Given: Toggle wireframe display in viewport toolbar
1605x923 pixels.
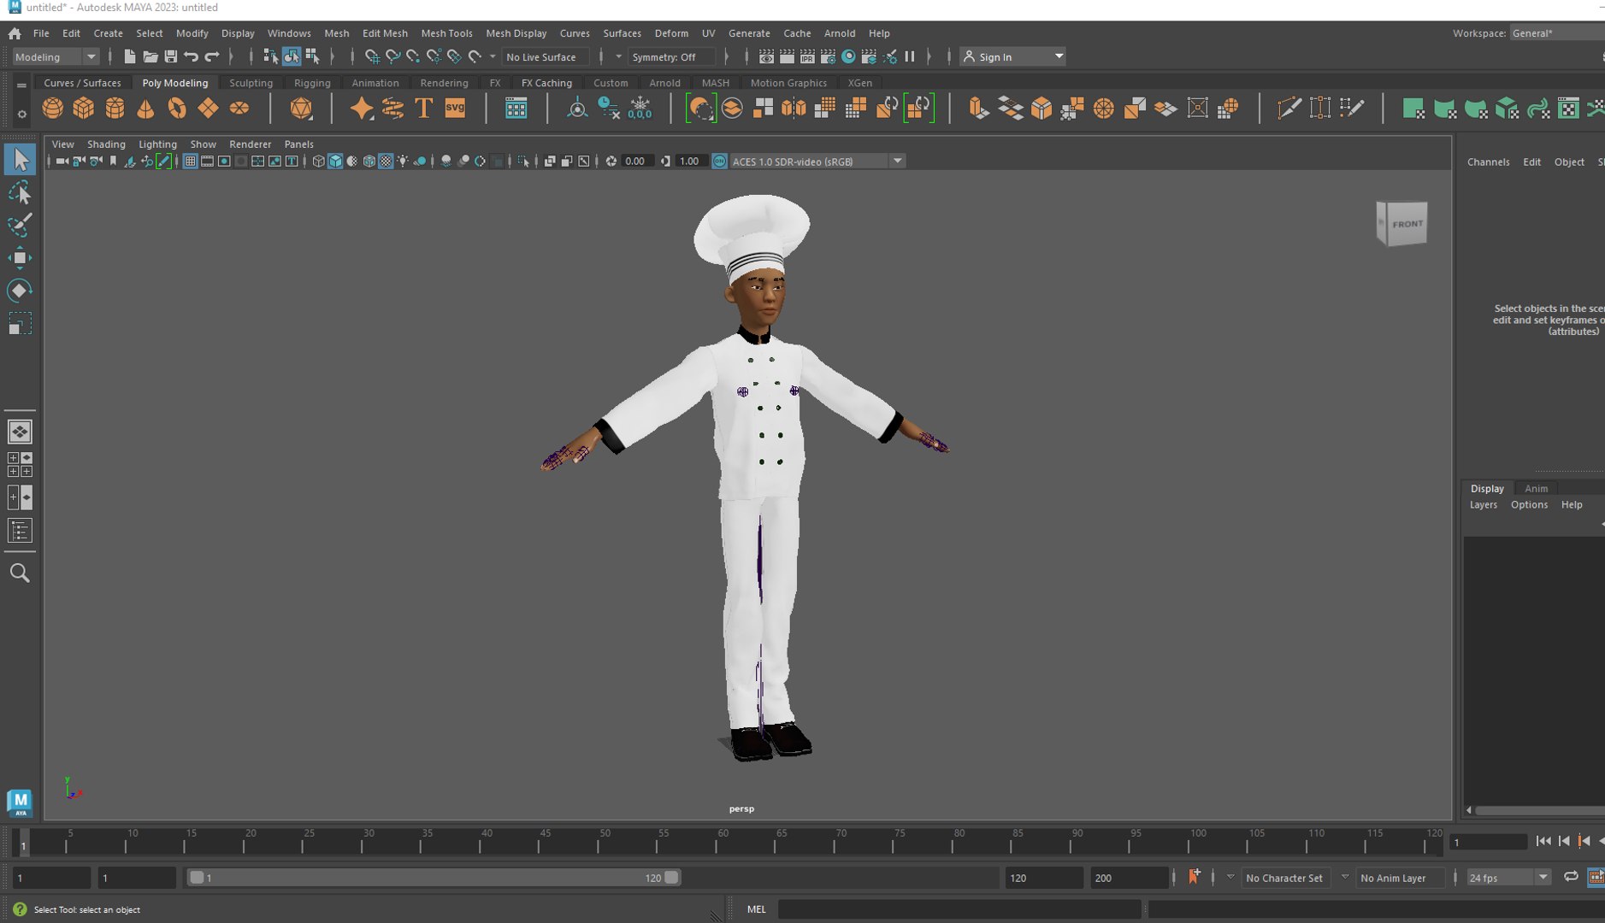Looking at the screenshot, I should [318, 162].
